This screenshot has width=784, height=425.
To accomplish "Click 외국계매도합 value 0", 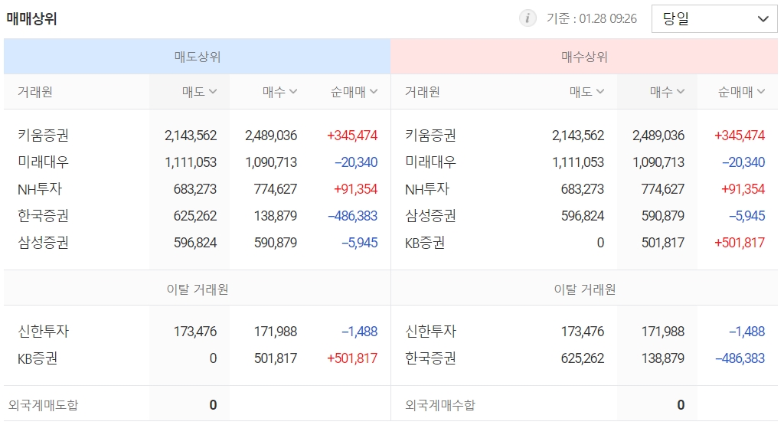I will [213, 405].
